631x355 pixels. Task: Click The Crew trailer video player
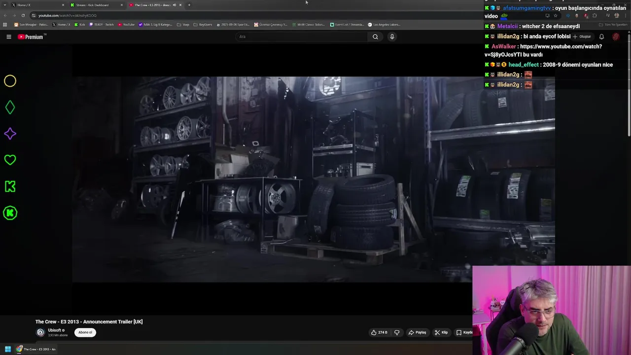click(313, 179)
